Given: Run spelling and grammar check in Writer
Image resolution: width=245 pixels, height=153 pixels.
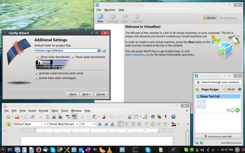Looking at the screenshot, I should pos(68,117).
